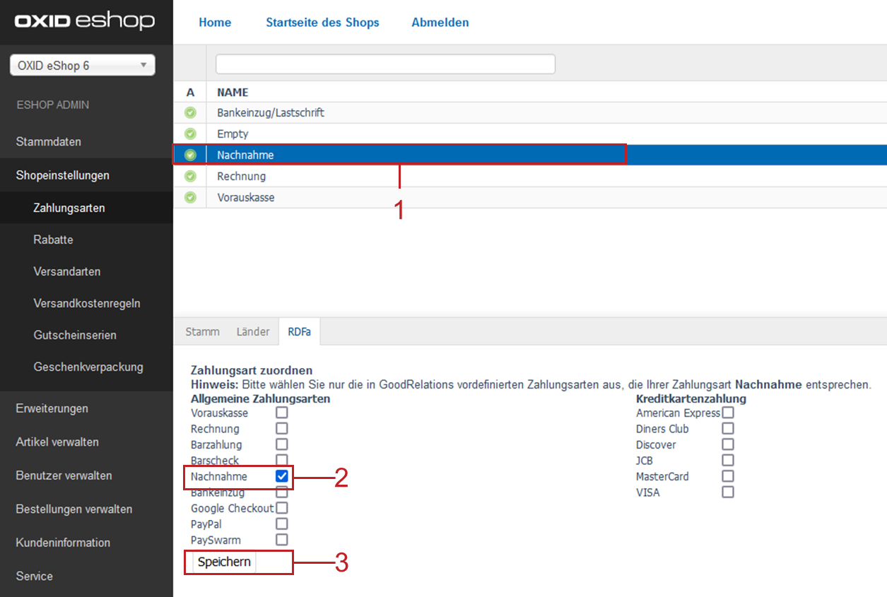This screenshot has height=597, width=887.
Task: Check the MasterCard checkbox
Action: [728, 476]
